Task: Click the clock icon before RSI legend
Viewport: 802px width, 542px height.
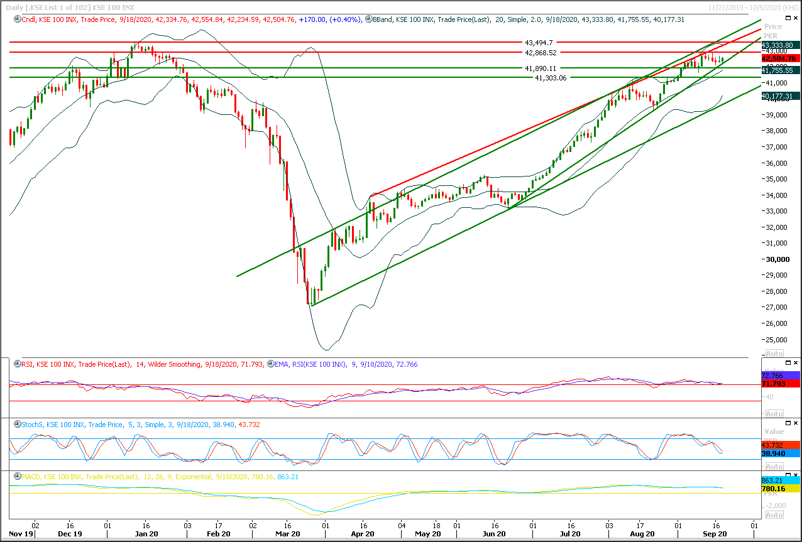Action: [x=17, y=364]
